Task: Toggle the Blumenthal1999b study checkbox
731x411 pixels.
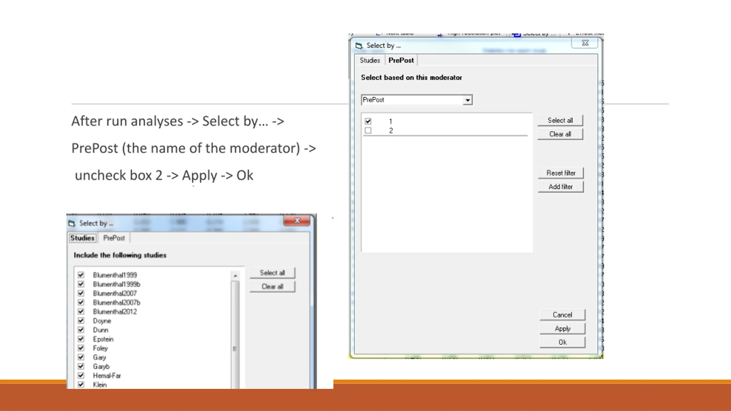Action: (x=81, y=284)
